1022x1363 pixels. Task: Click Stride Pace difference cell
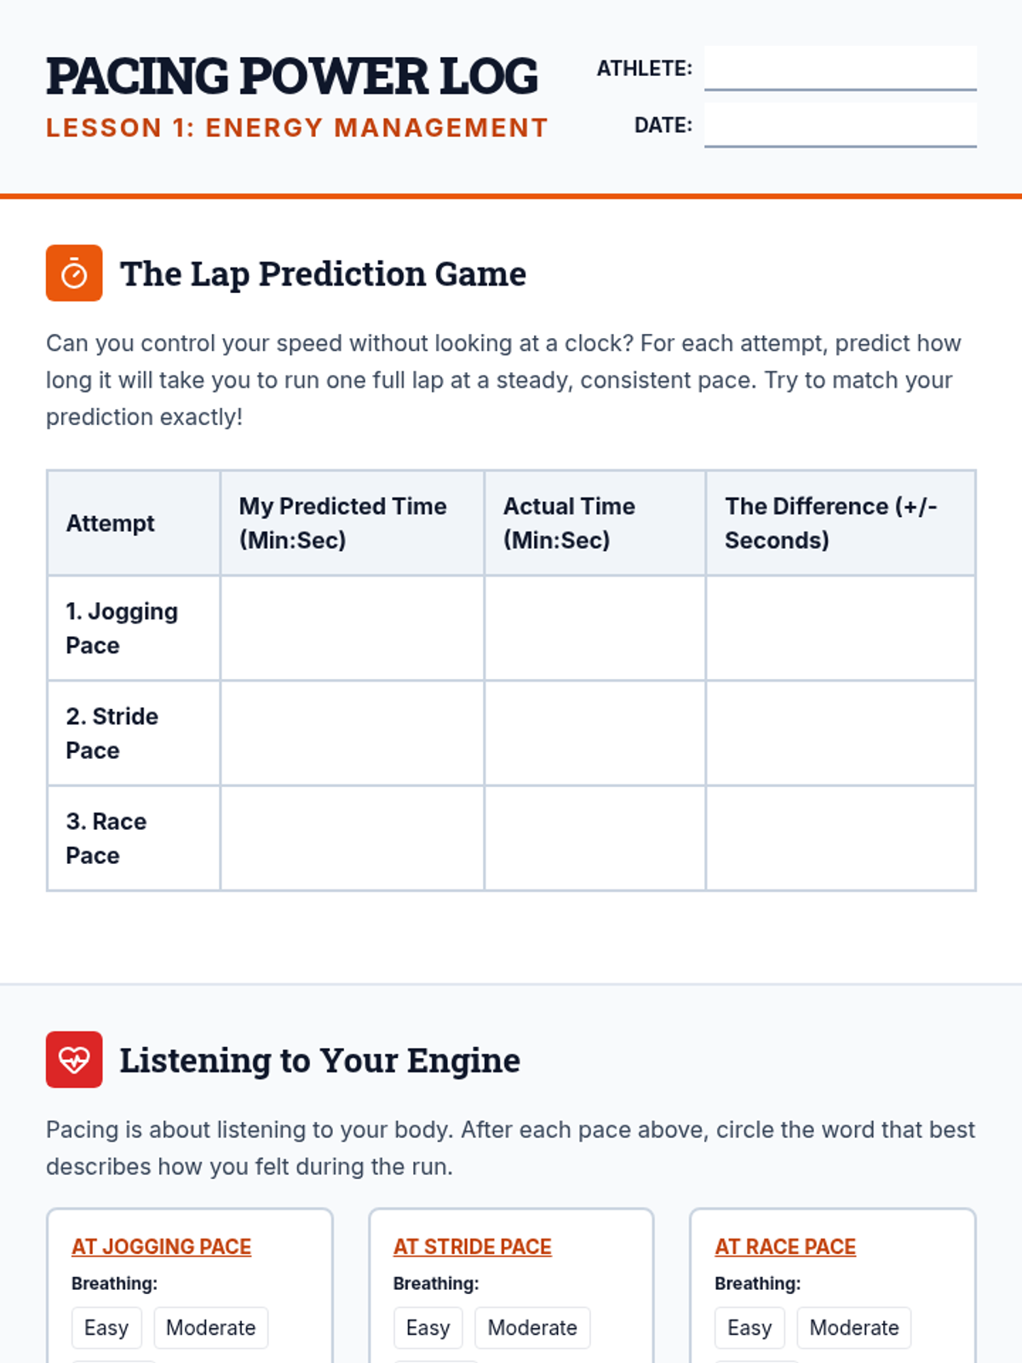[841, 733]
